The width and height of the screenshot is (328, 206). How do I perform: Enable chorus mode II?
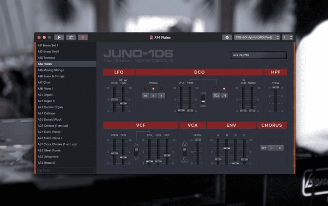[x=280, y=148]
